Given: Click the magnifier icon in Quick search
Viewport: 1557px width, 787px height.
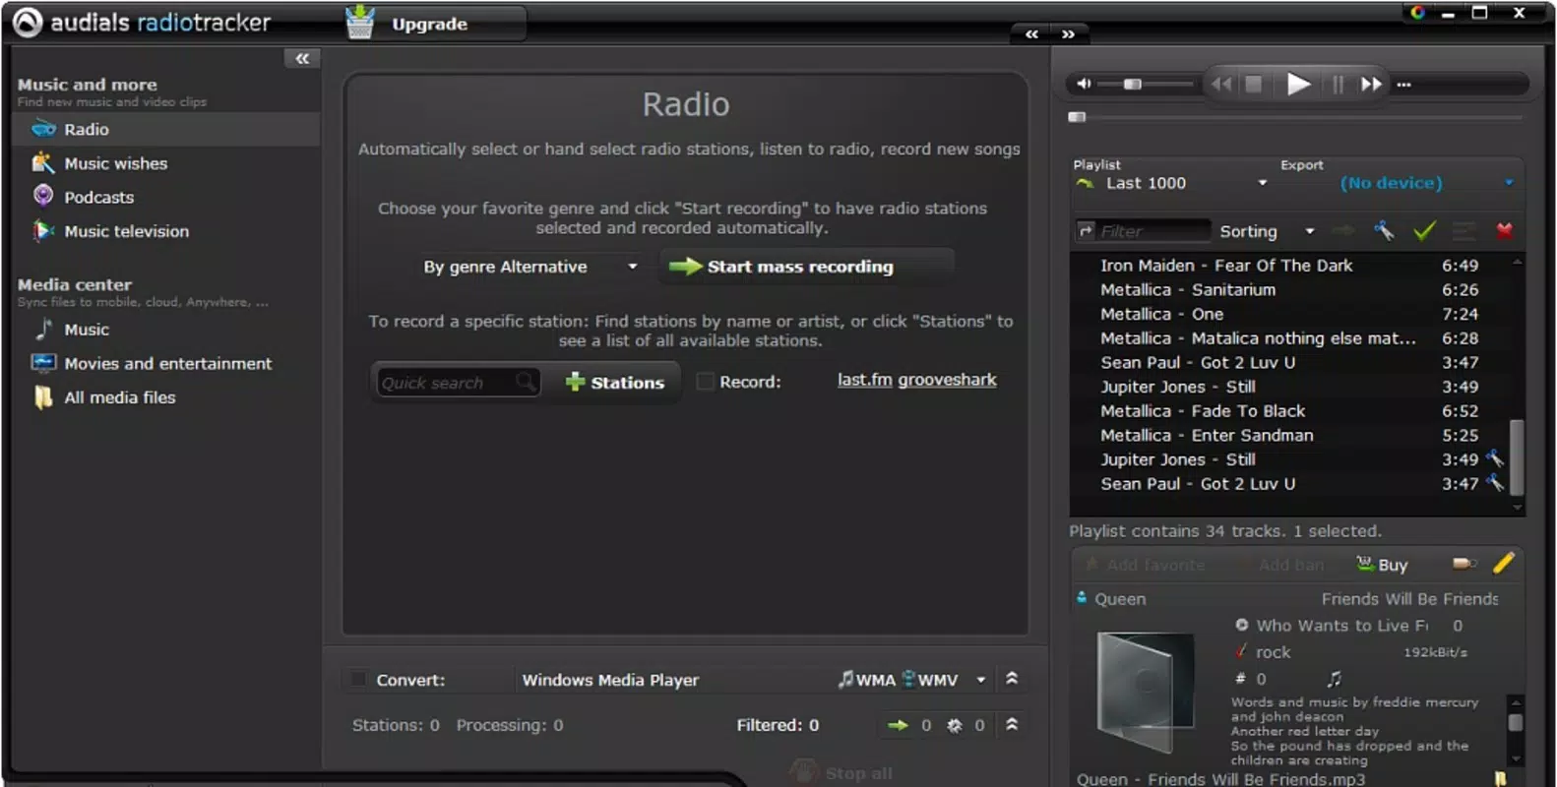Looking at the screenshot, I should click(x=527, y=381).
